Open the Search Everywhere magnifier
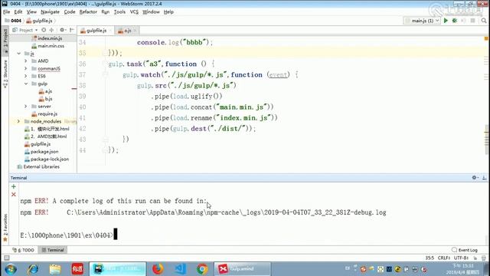This screenshot has height=276, width=490. 484,21
